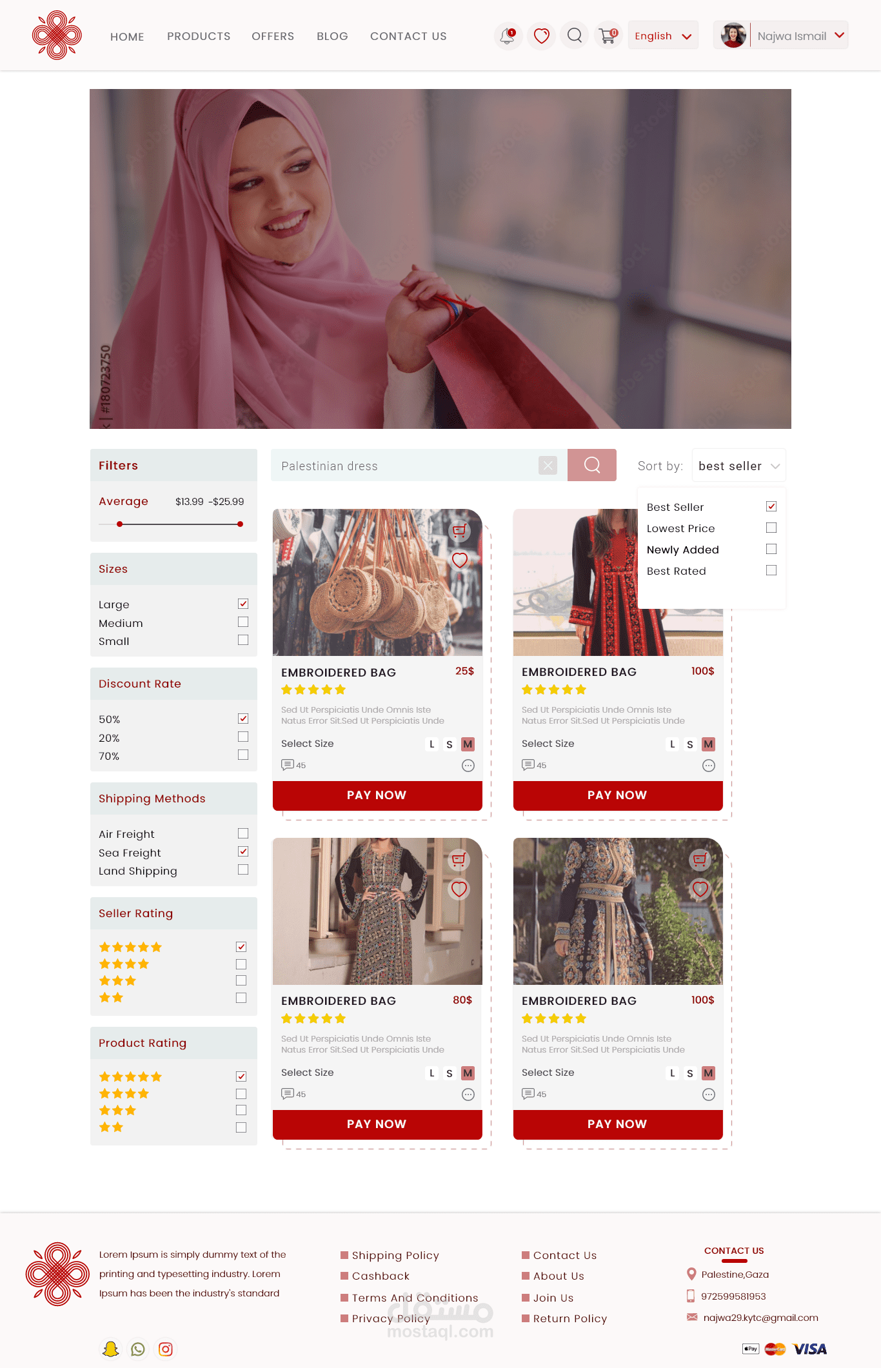The image size is (881, 1368).
Task: Click PAY NOW on 80$ product
Action: point(377,1124)
